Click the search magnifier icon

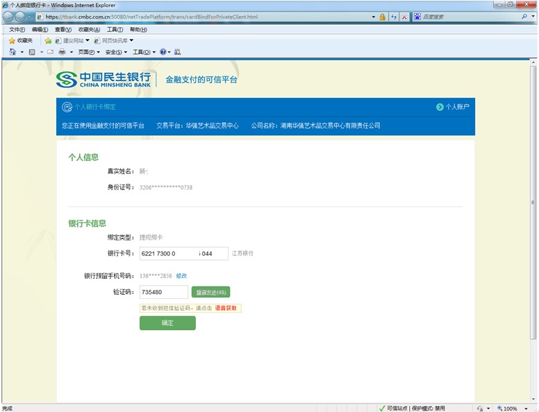(x=524, y=17)
